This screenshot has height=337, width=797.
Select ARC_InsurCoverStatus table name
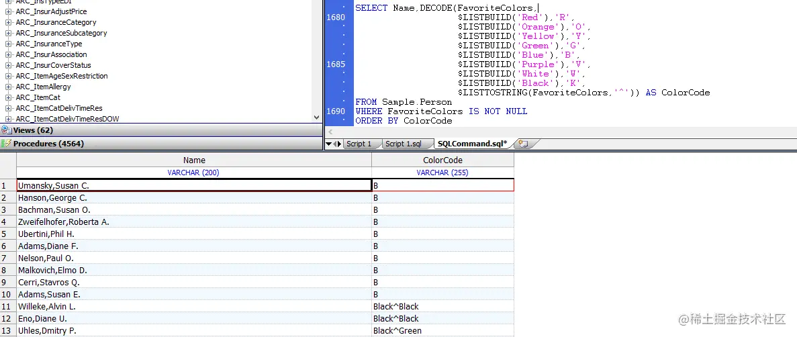53,65
